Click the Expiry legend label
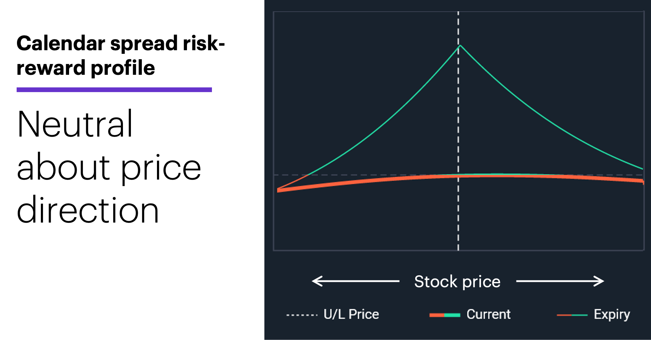 pos(612,315)
